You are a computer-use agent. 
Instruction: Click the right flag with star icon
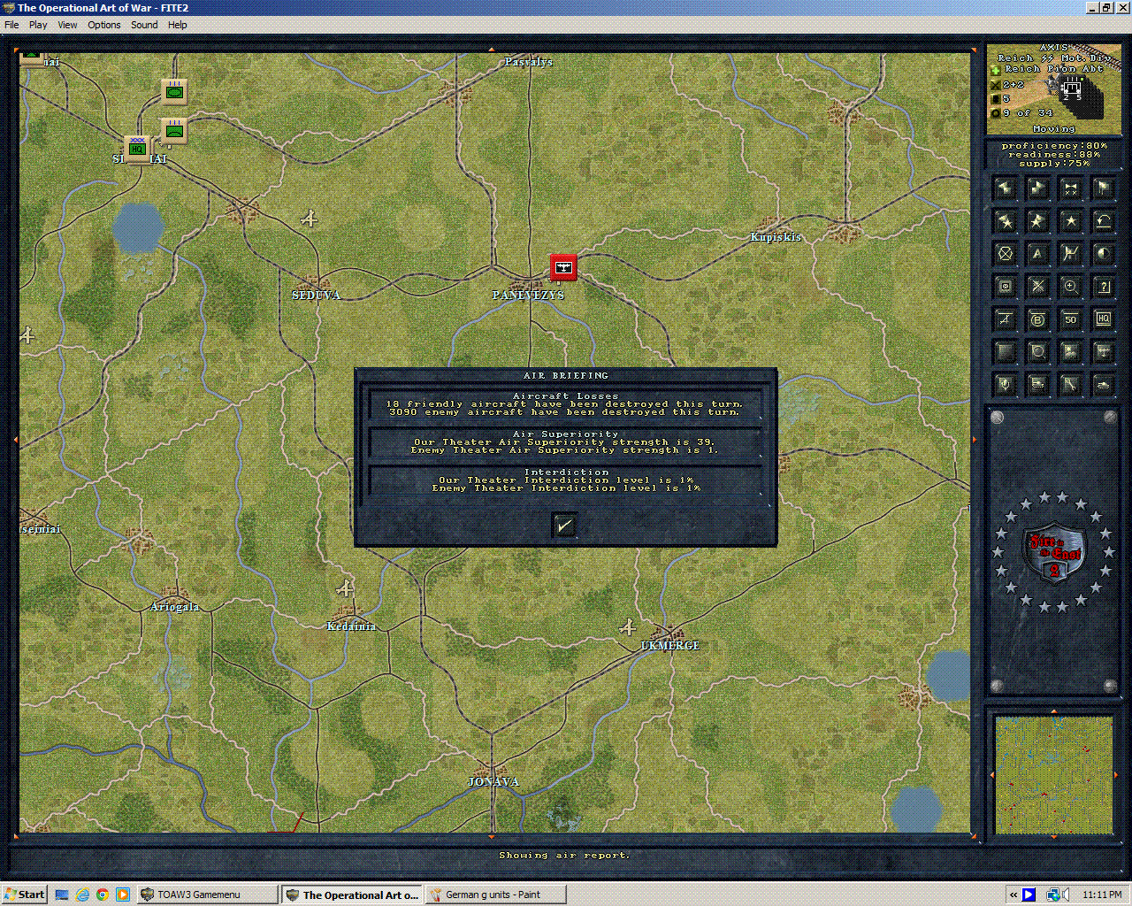(1037, 221)
